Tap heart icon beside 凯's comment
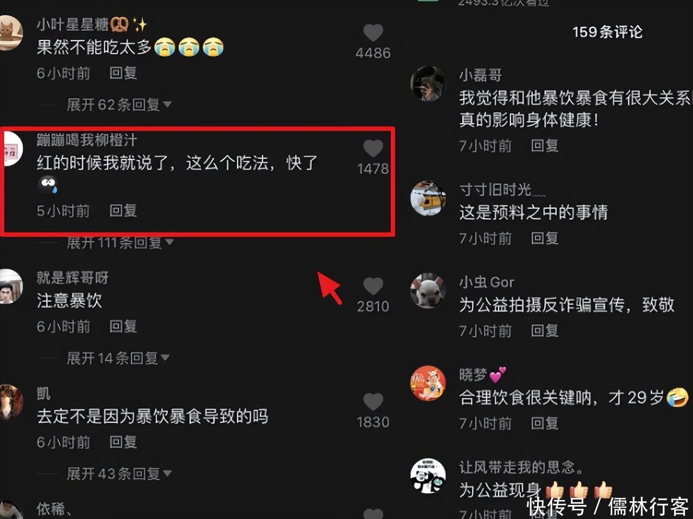 [372, 402]
